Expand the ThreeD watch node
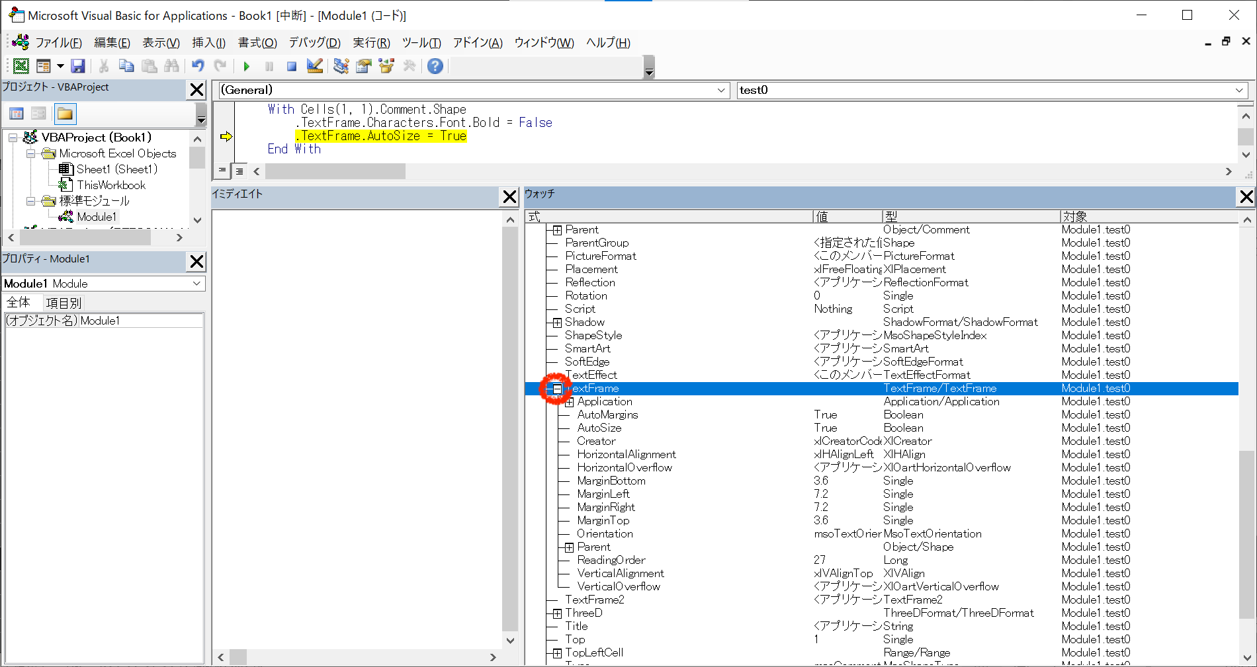Screen dimensions: 1257x667 point(557,613)
